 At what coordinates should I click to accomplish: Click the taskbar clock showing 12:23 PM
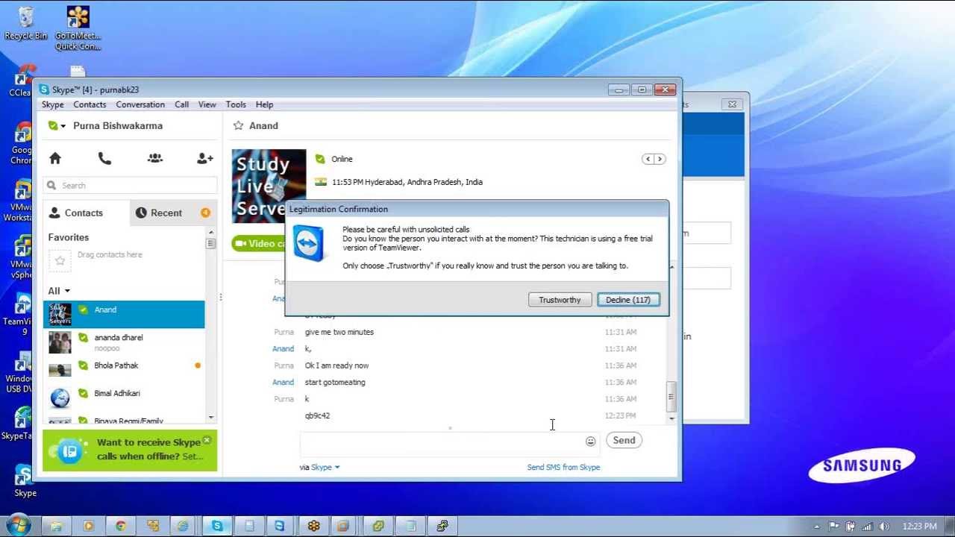[920, 526]
